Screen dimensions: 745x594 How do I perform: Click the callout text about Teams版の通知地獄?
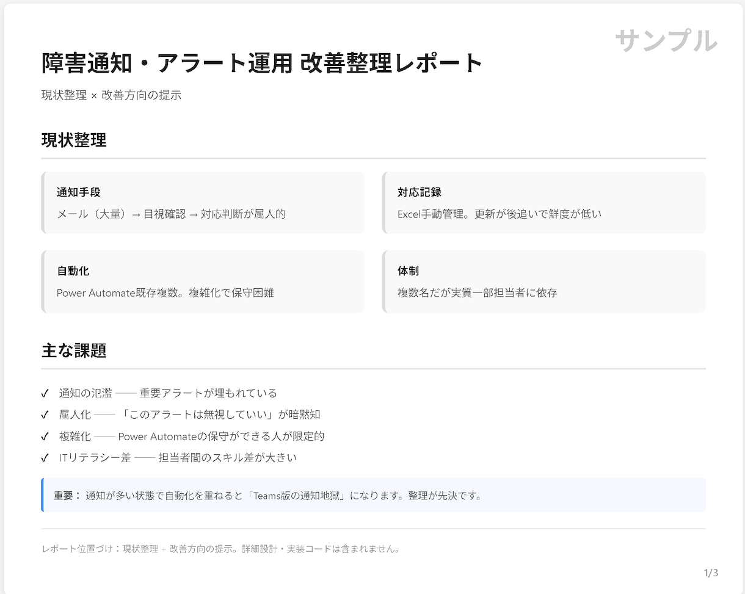tap(284, 496)
